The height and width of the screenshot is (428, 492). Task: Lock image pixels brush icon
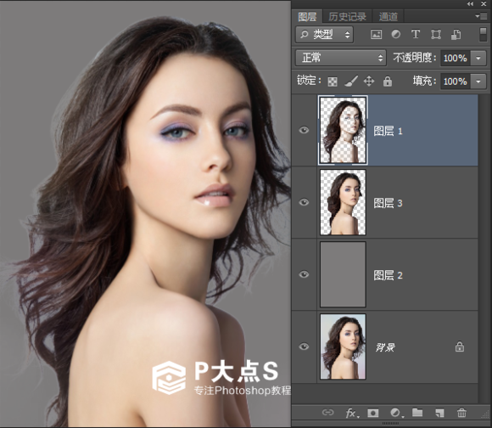pos(351,82)
